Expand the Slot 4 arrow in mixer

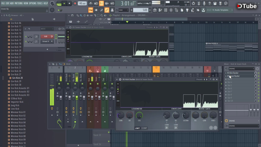226,82
